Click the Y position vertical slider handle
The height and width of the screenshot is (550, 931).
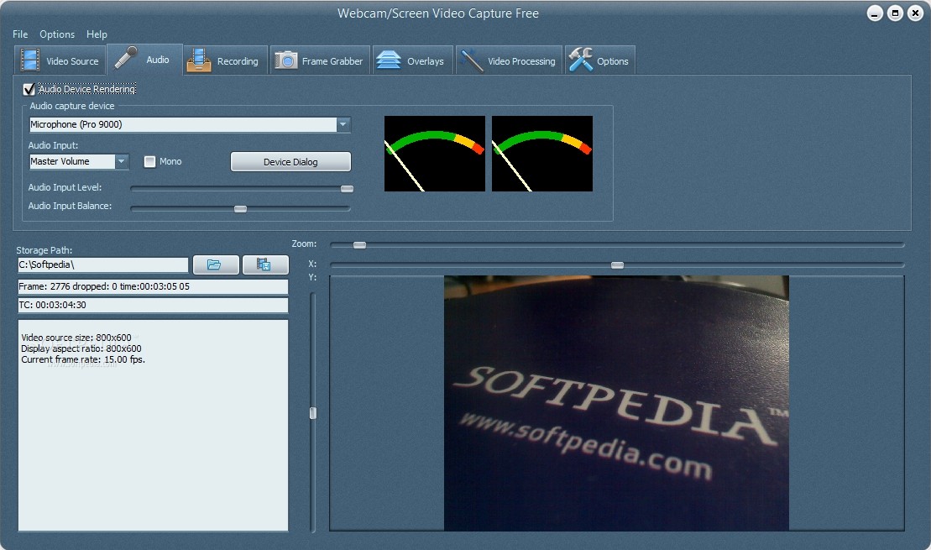pos(313,413)
